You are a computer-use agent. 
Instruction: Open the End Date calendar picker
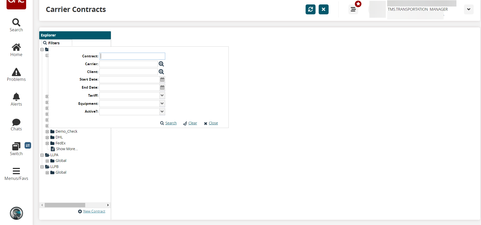162,87
